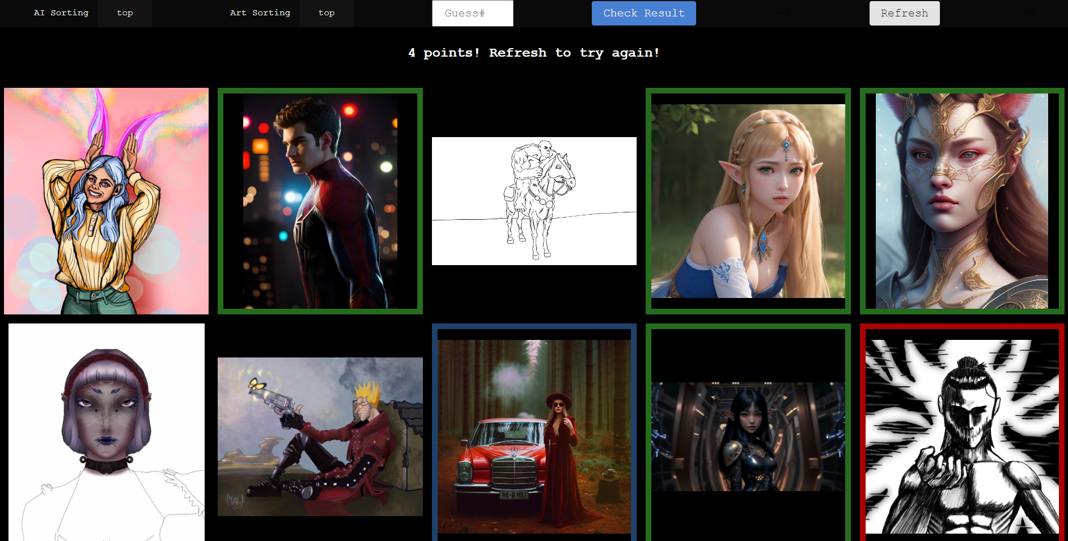Open the Art Sorting nav link
This screenshot has width=1068, height=541.
pyautogui.click(x=260, y=13)
